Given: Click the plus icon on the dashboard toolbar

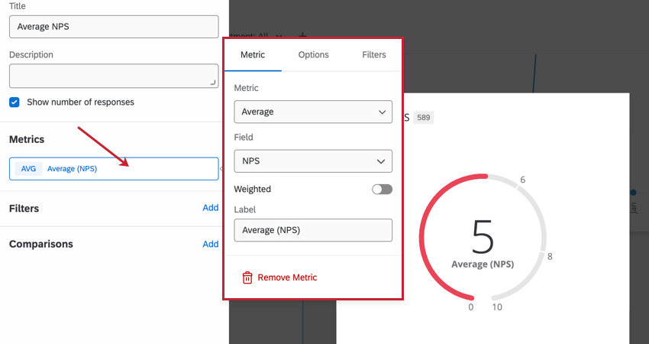Looking at the screenshot, I should point(302,36).
